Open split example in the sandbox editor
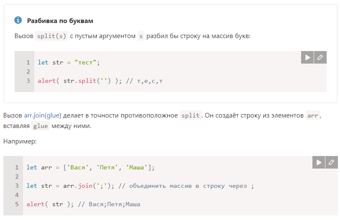The image size is (340, 220). pyautogui.click(x=320, y=57)
